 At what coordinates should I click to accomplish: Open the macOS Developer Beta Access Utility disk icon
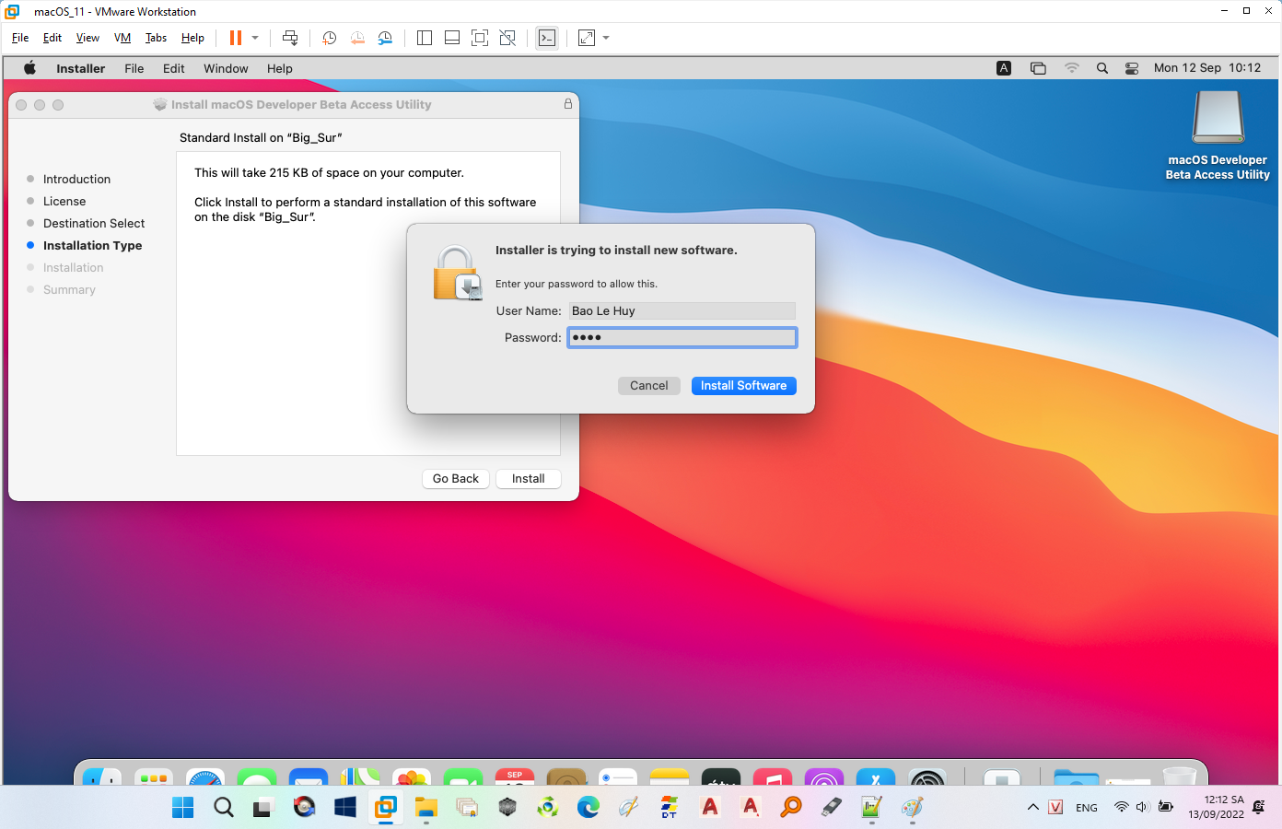pyautogui.click(x=1218, y=135)
